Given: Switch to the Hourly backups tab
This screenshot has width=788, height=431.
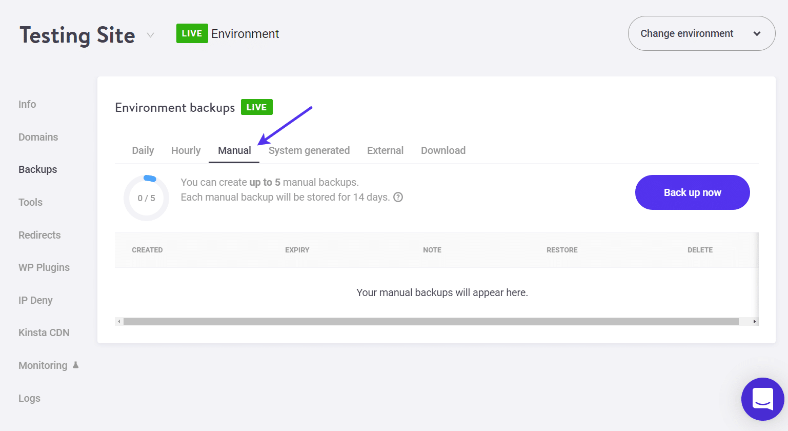Looking at the screenshot, I should click(x=186, y=150).
